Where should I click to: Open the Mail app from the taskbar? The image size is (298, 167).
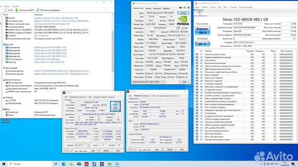79,164
